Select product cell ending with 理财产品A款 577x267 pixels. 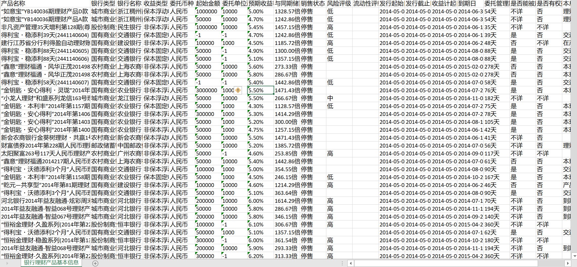click(x=45, y=19)
